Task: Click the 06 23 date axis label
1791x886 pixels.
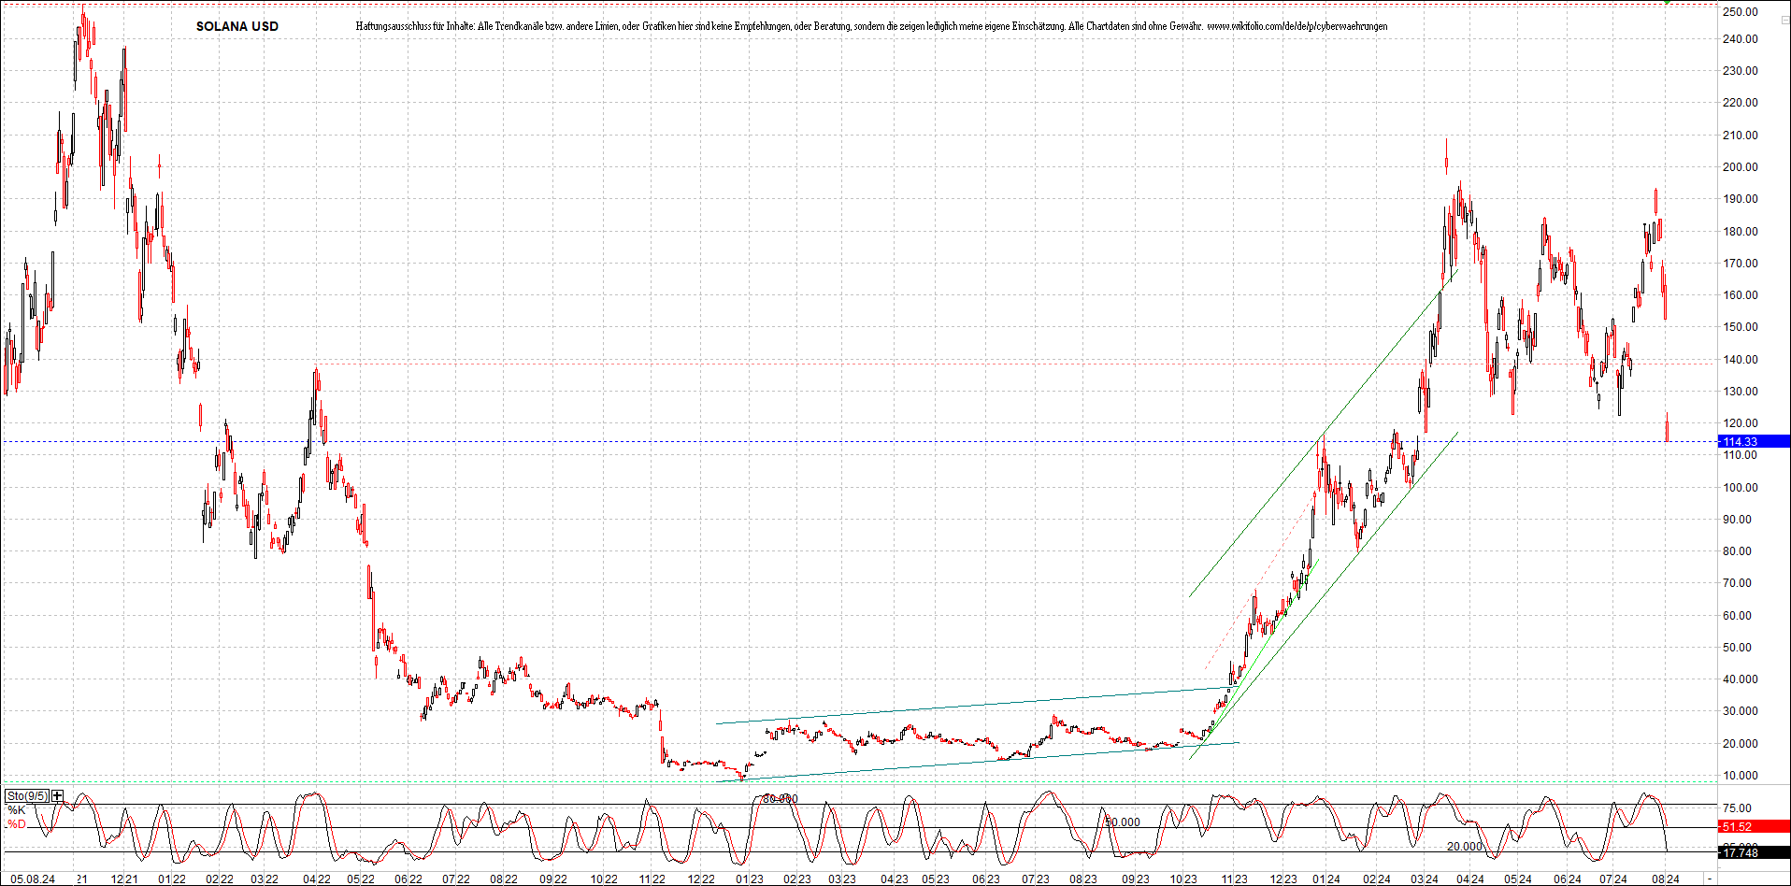Action: 986,879
